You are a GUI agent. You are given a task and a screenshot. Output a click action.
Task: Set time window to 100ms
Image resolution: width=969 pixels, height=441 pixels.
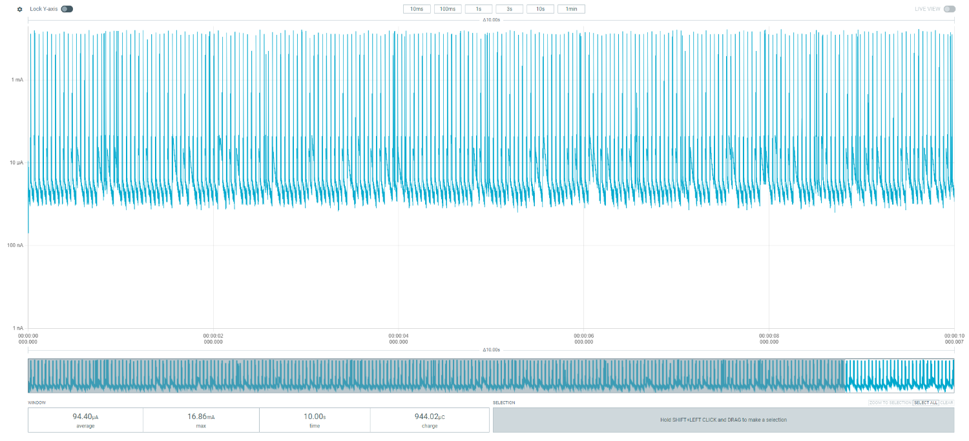448,9
